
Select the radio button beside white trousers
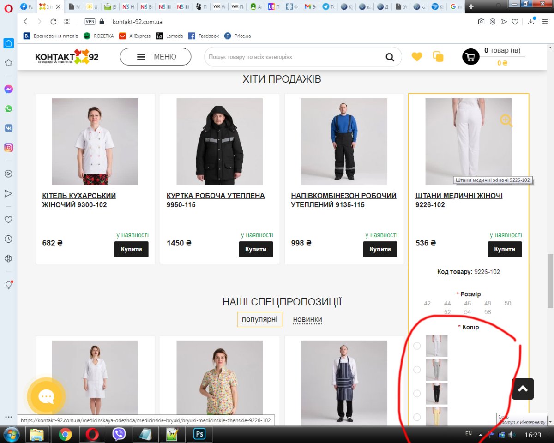(417, 346)
